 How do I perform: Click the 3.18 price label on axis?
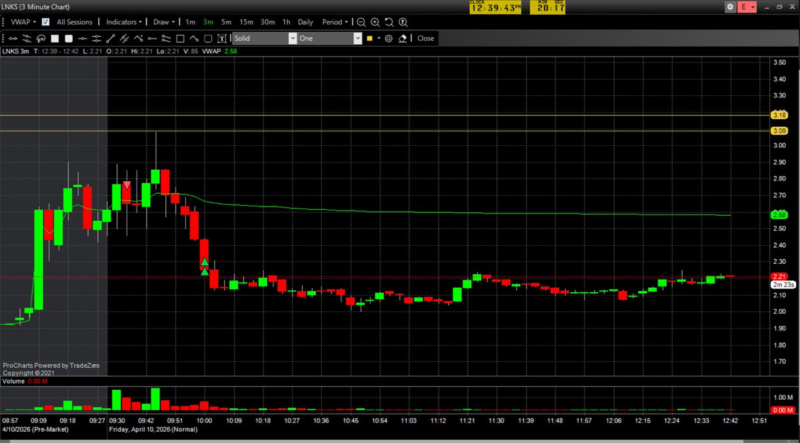pos(779,115)
